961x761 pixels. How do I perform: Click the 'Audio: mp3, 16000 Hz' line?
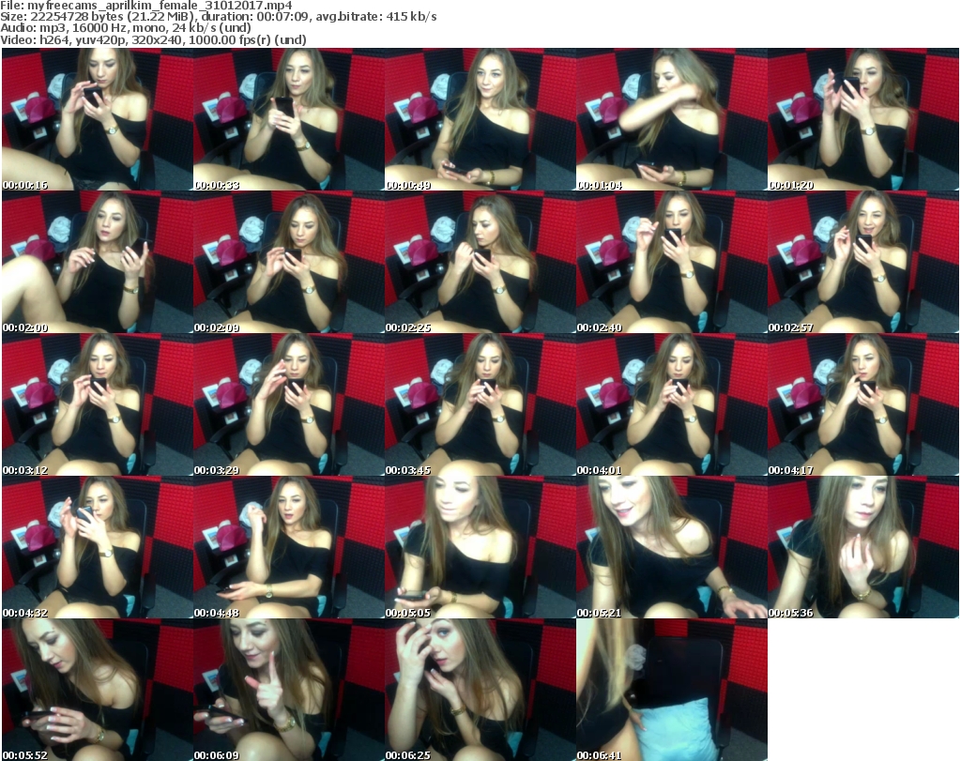coord(126,28)
